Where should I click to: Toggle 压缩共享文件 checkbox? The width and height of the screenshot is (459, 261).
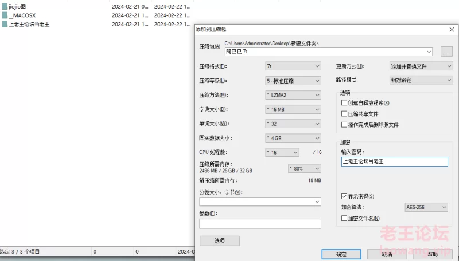click(x=344, y=114)
